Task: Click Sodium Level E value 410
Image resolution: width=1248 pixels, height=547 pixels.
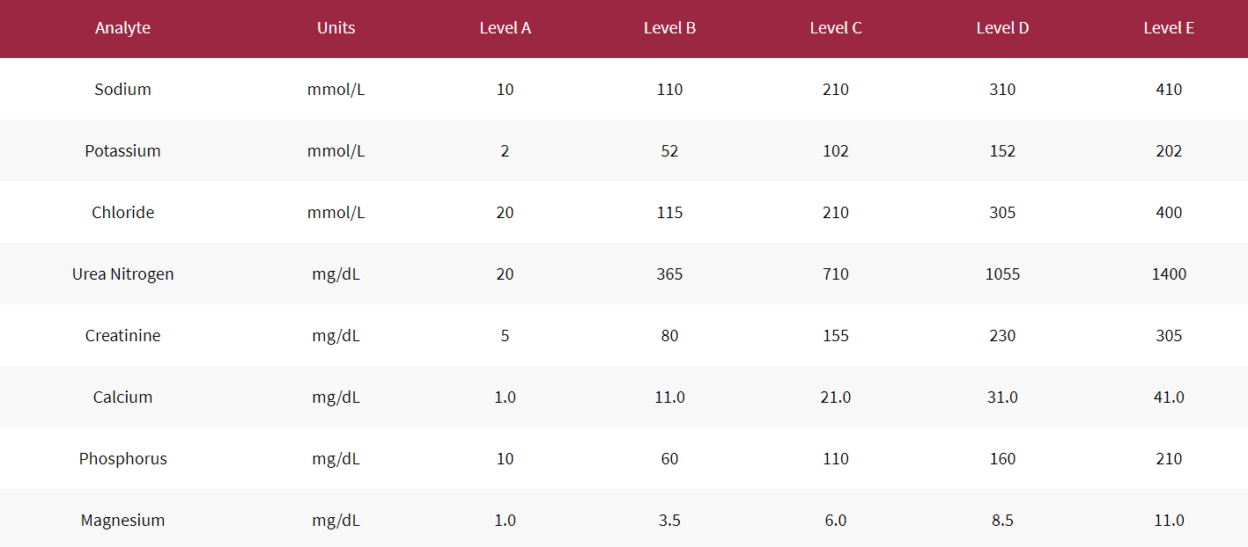Action: pyautogui.click(x=1169, y=90)
